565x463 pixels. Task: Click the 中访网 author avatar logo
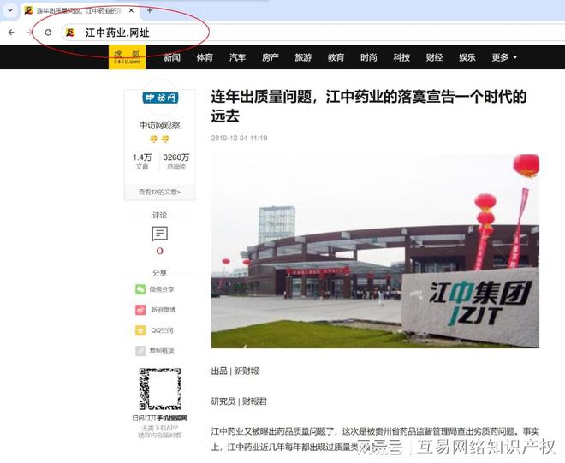(160, 98)
